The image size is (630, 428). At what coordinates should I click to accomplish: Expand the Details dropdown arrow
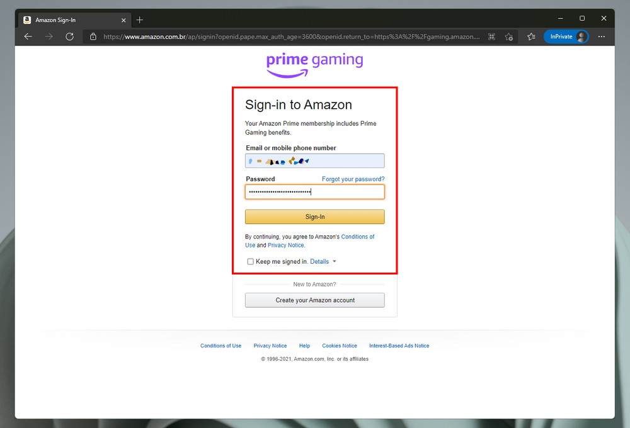coord(335,261)
